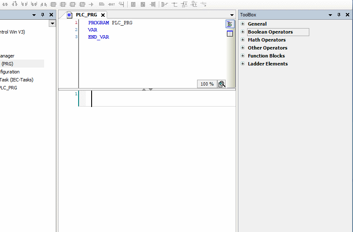Click the 100 % zoom level button
353x232 pixels.
click(x=207, y=84)
